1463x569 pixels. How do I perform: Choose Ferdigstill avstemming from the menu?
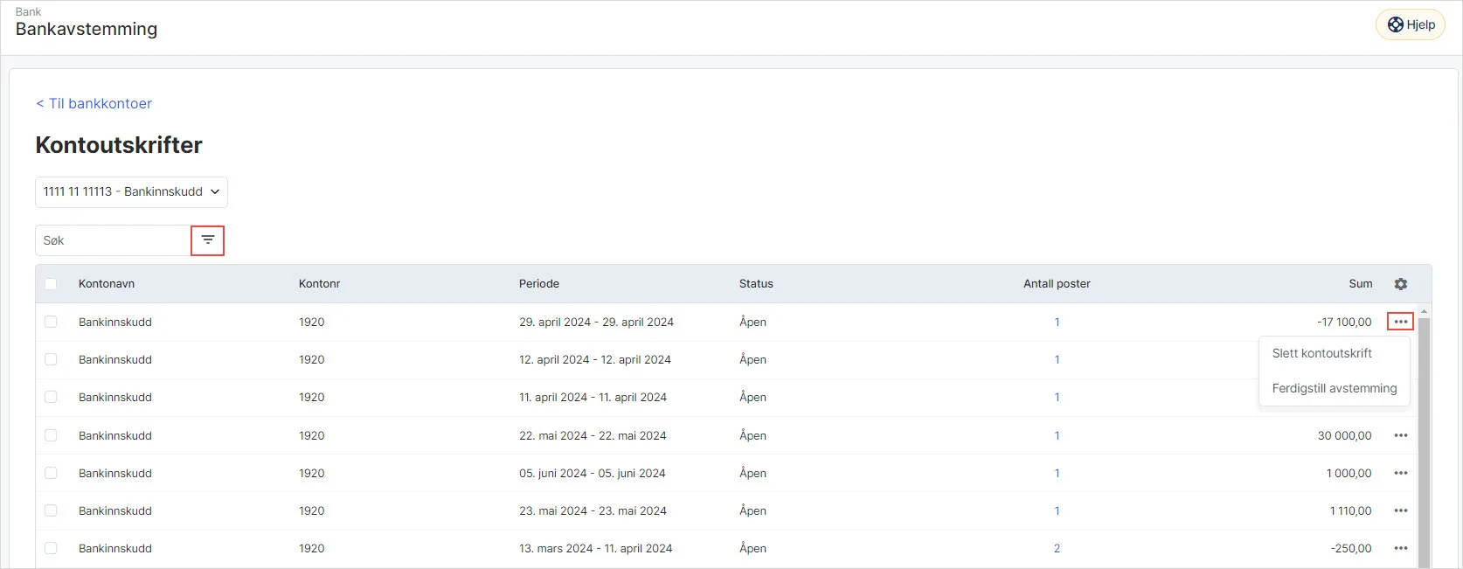[x=1334, y=388]
